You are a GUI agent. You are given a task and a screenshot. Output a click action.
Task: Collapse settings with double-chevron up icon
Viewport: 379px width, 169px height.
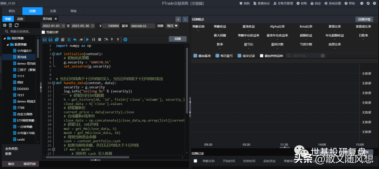point(185,20)
